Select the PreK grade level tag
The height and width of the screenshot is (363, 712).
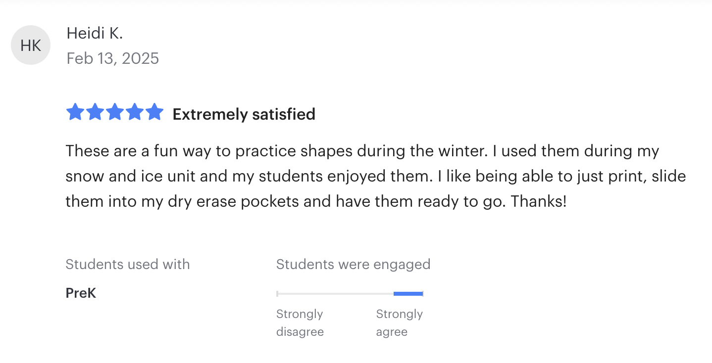pyautogui.click(x=81, y=293)
